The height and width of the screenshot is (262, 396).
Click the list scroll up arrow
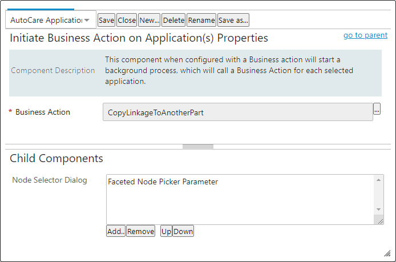pyautogui.click(x=378, y=180)
